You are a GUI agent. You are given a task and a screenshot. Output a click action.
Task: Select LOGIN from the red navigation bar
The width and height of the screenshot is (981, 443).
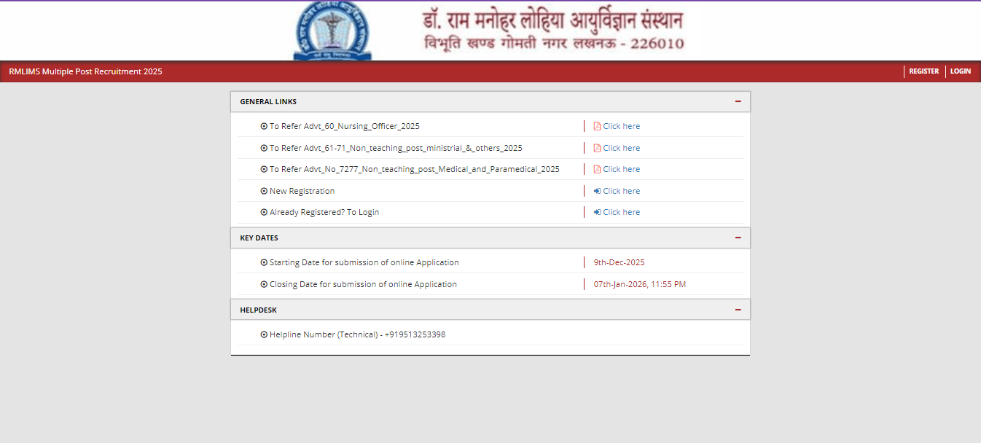(960, 71)
